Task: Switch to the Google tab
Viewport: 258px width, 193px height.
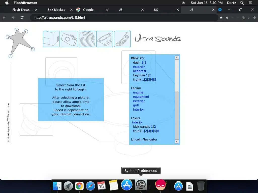Action: click(88, 10)
